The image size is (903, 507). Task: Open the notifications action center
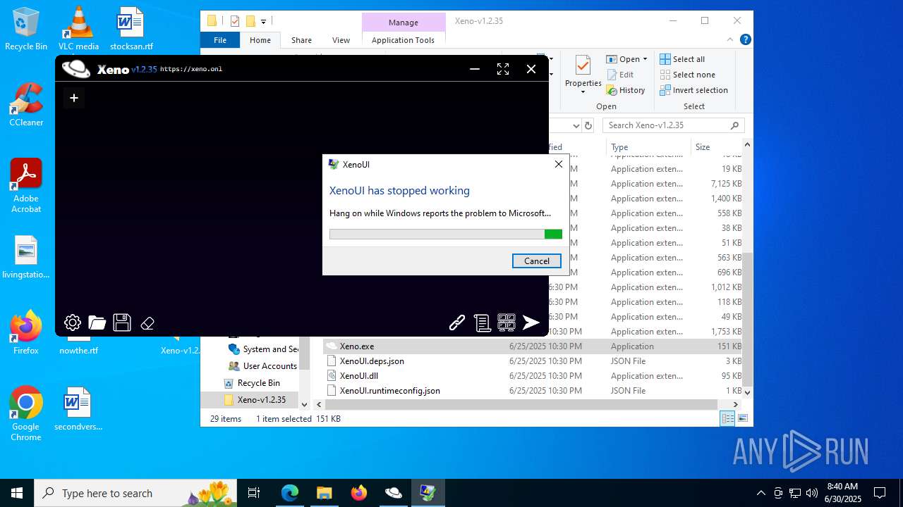[x=880, y=493]
